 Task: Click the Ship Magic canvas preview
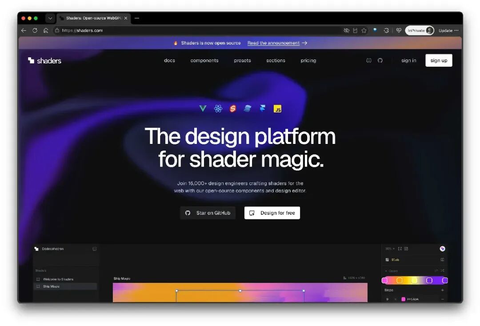pyautogui.click(x=240, y=292)
